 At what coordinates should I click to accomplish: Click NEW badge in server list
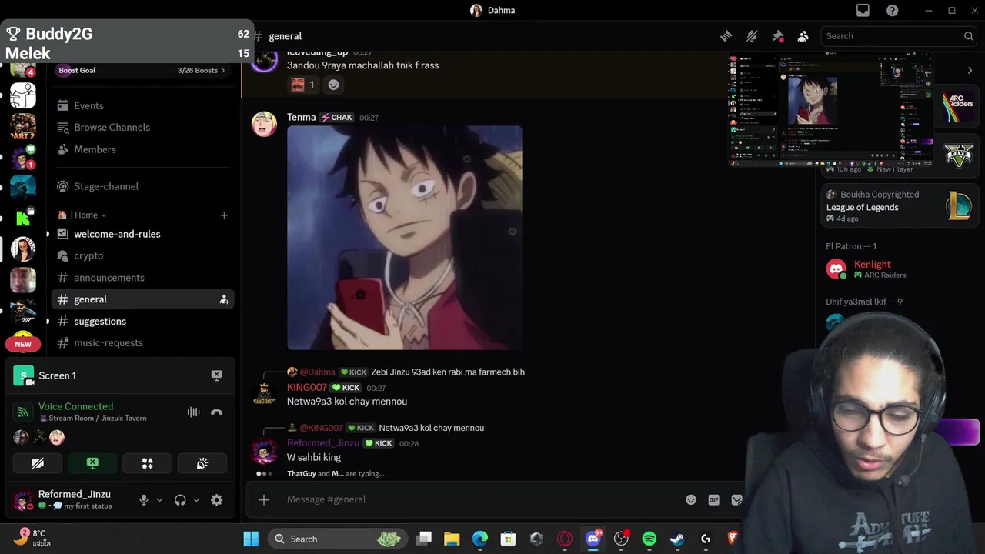[x=23, y=344]
